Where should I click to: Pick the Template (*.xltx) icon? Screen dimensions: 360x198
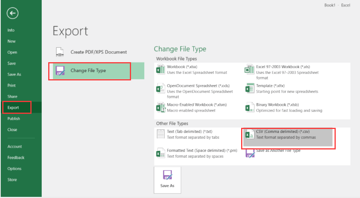[x=249, y=89]
